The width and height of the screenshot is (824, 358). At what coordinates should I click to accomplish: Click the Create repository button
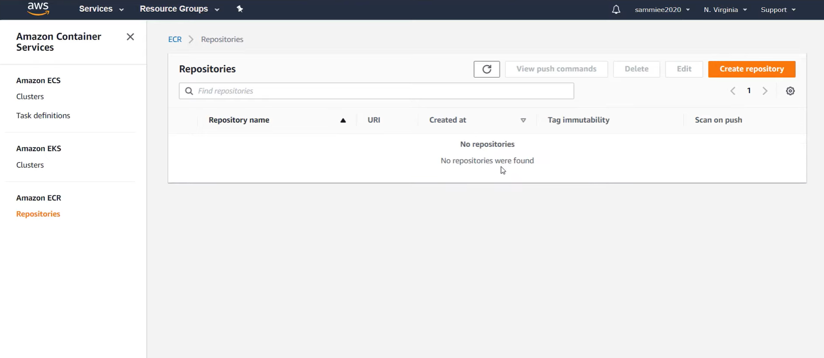pos(751,69)
